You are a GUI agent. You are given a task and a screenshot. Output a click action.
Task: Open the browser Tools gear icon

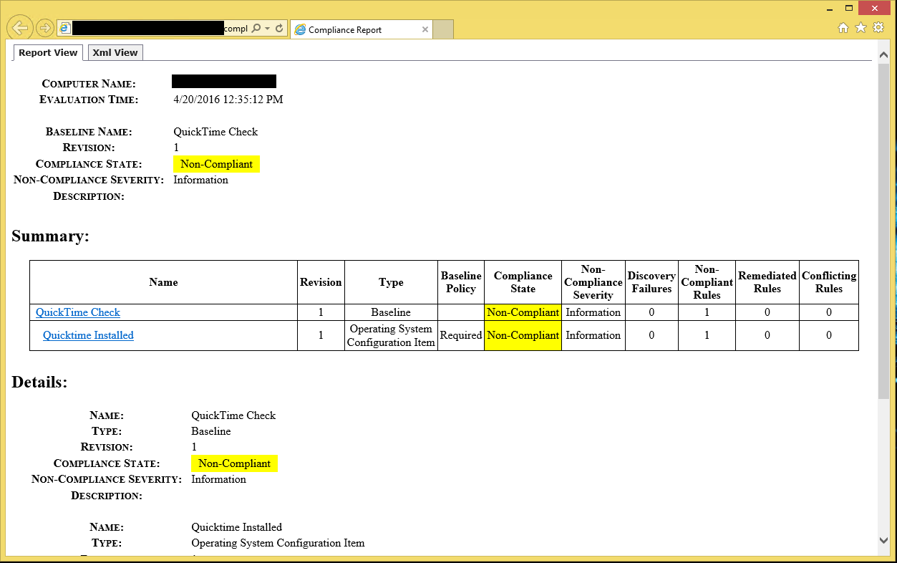878,28
